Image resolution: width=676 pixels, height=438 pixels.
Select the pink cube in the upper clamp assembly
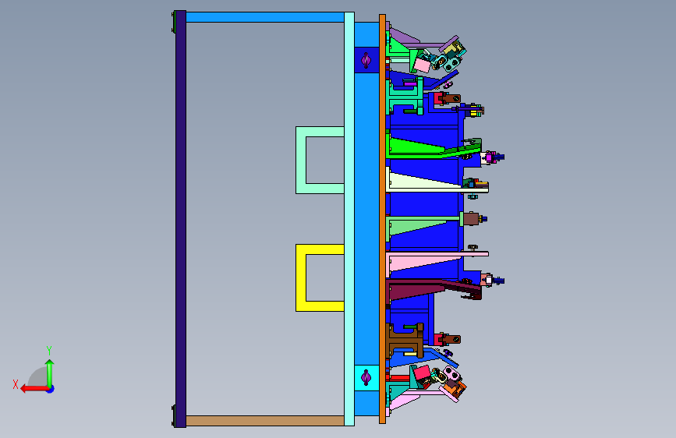pyautogui.click(x=421, y=65)
